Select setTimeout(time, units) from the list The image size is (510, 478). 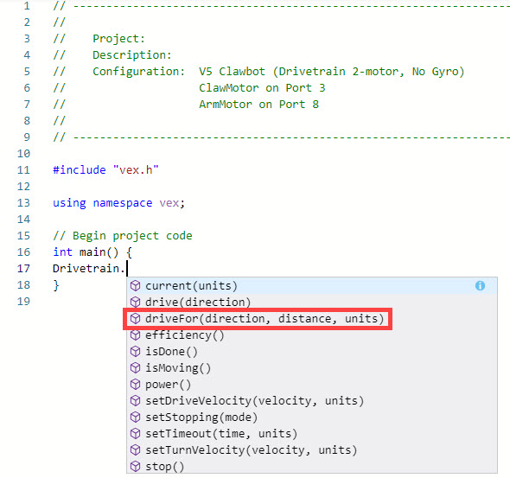tap(312, 434)
